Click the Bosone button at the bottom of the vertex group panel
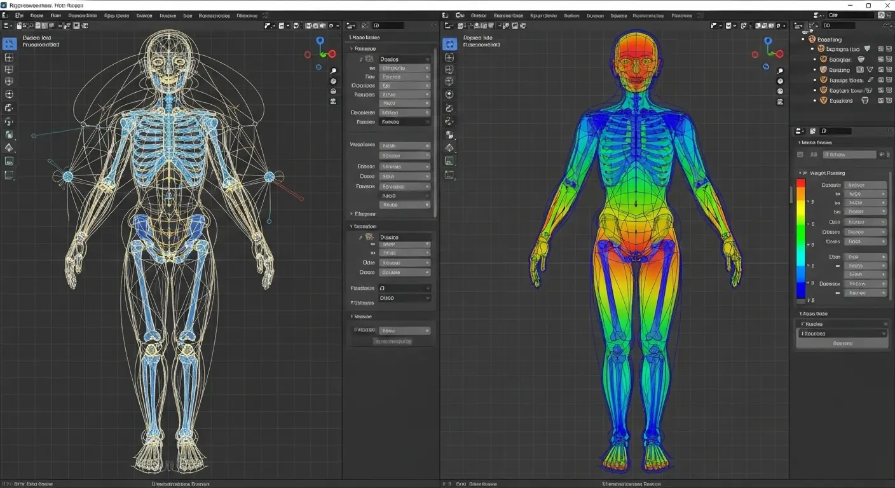 tap(842, 343)
